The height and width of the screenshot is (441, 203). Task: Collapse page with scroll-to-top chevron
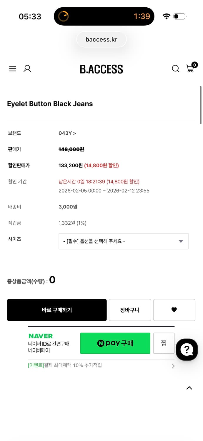click(x=189, y=388)
